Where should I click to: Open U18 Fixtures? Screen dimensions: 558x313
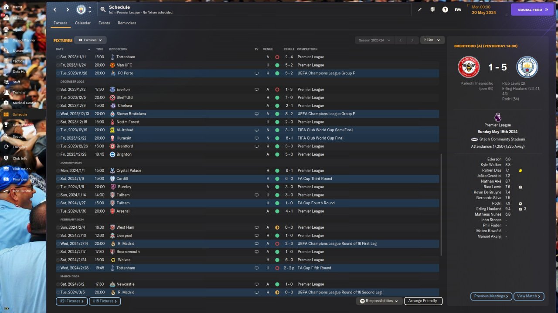[x=105, y=301]
